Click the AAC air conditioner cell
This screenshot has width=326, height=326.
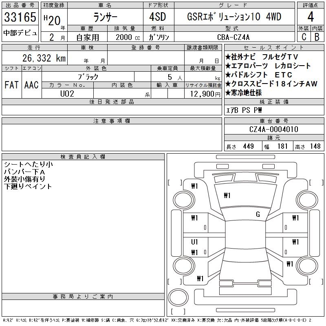[x=31, y=85]
